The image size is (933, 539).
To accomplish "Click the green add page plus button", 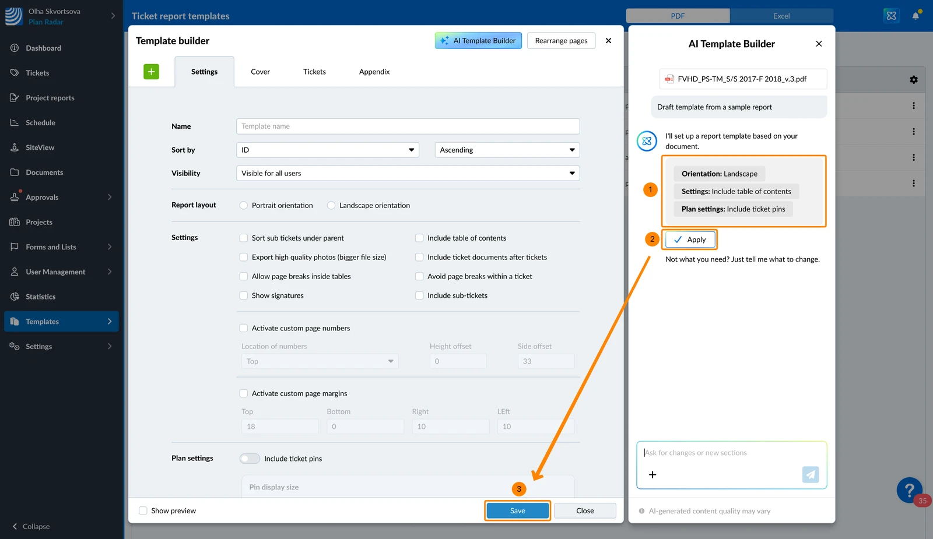I will click(151, 72).
